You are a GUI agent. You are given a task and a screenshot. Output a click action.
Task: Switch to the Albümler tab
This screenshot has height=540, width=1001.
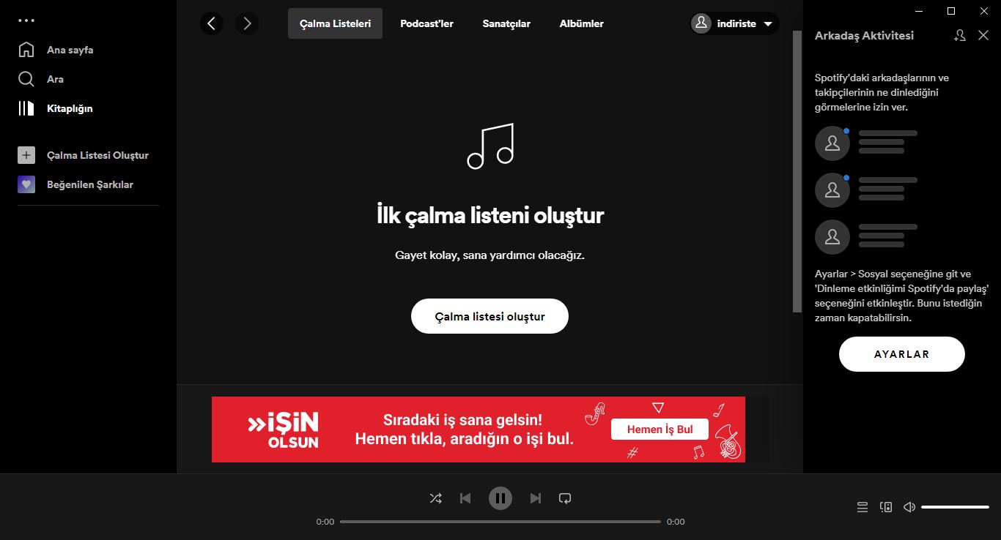(x=581, y=23)
